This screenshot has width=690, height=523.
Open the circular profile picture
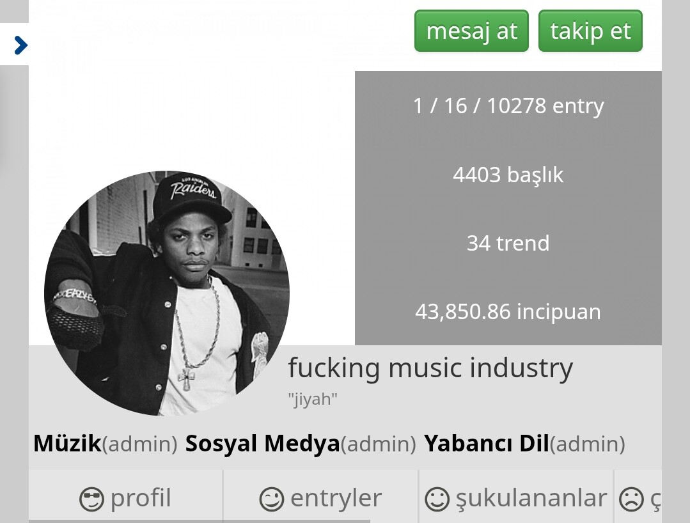(x=167, y=293)
